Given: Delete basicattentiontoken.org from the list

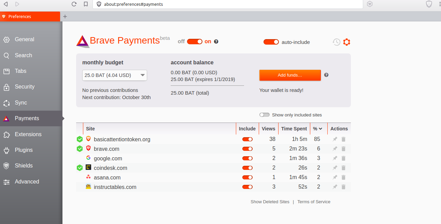Looking at the screenshot, I should (x=343, y=139).
